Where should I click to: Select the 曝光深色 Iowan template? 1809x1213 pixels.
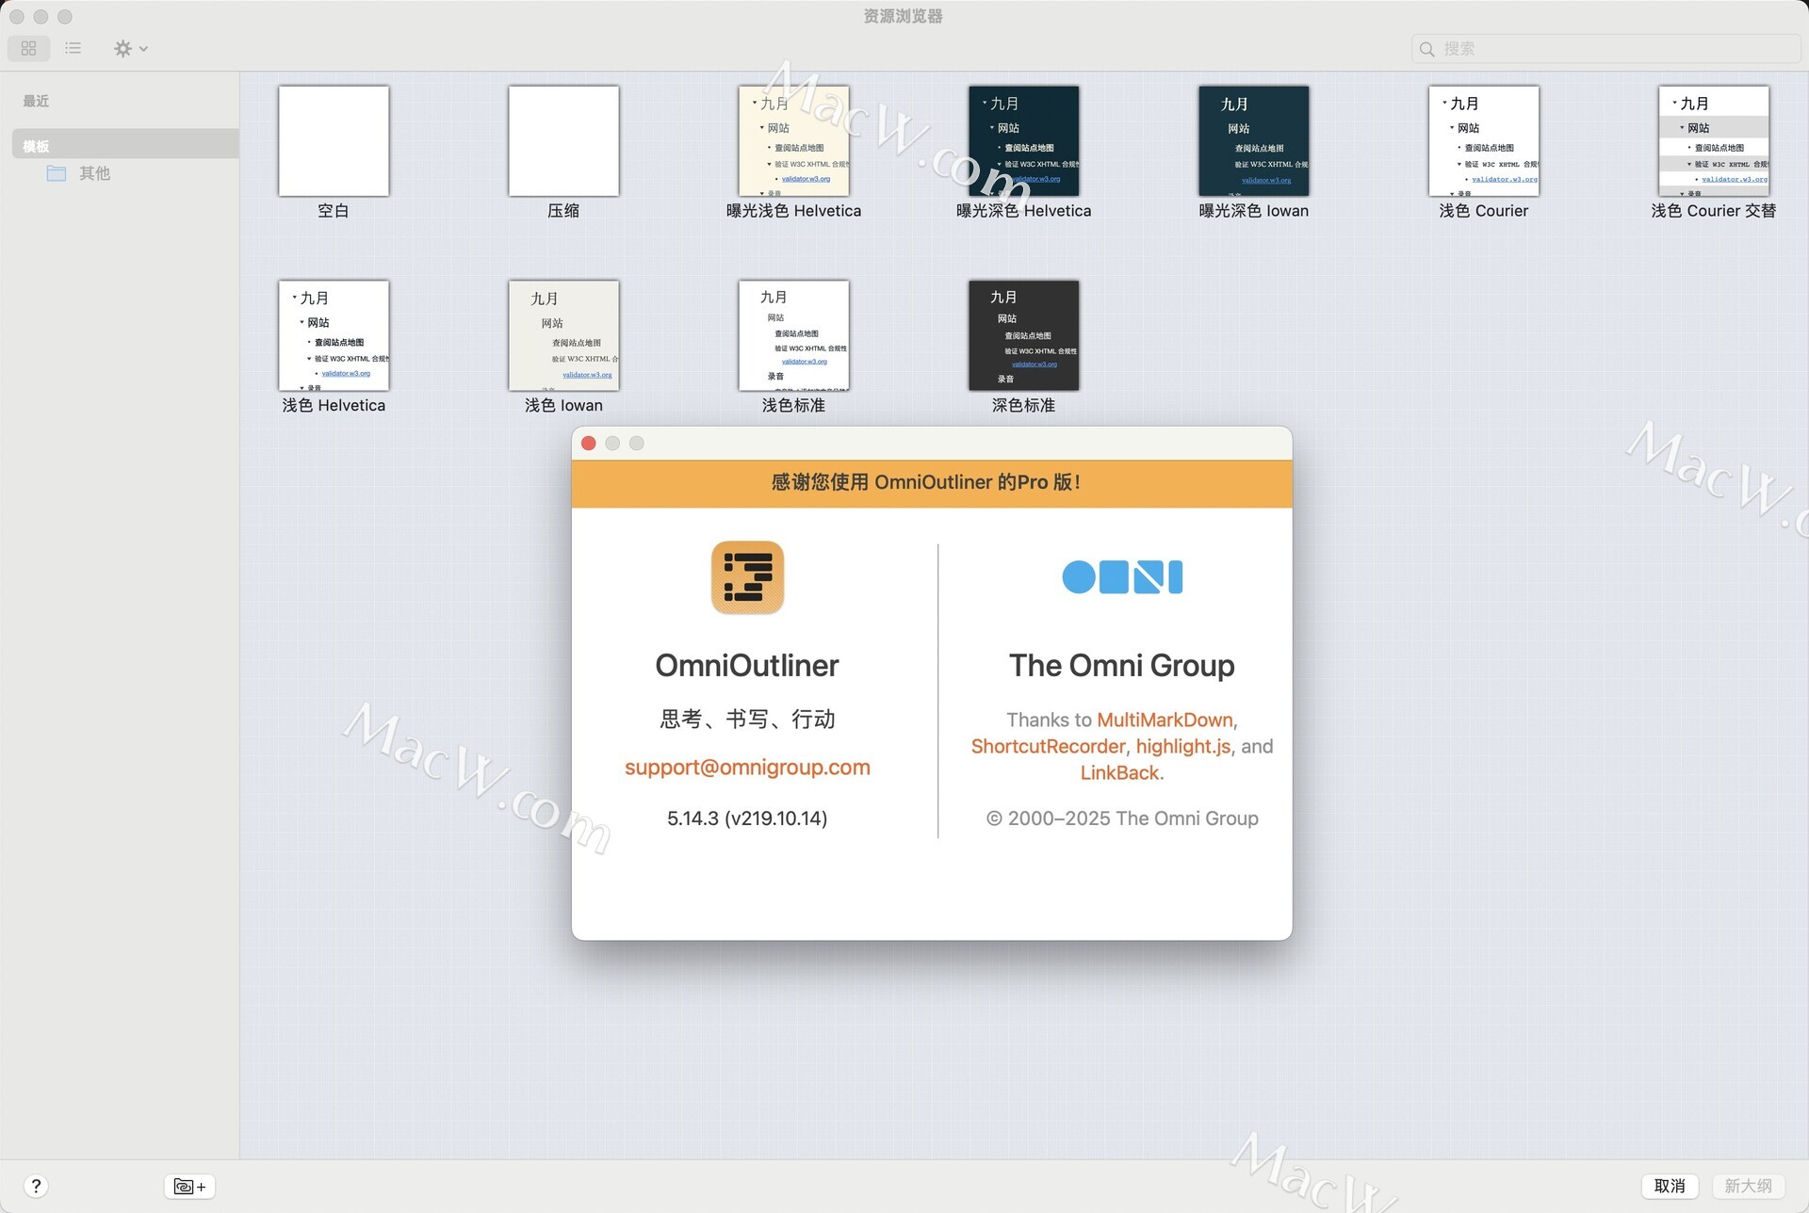point(1253,141)
